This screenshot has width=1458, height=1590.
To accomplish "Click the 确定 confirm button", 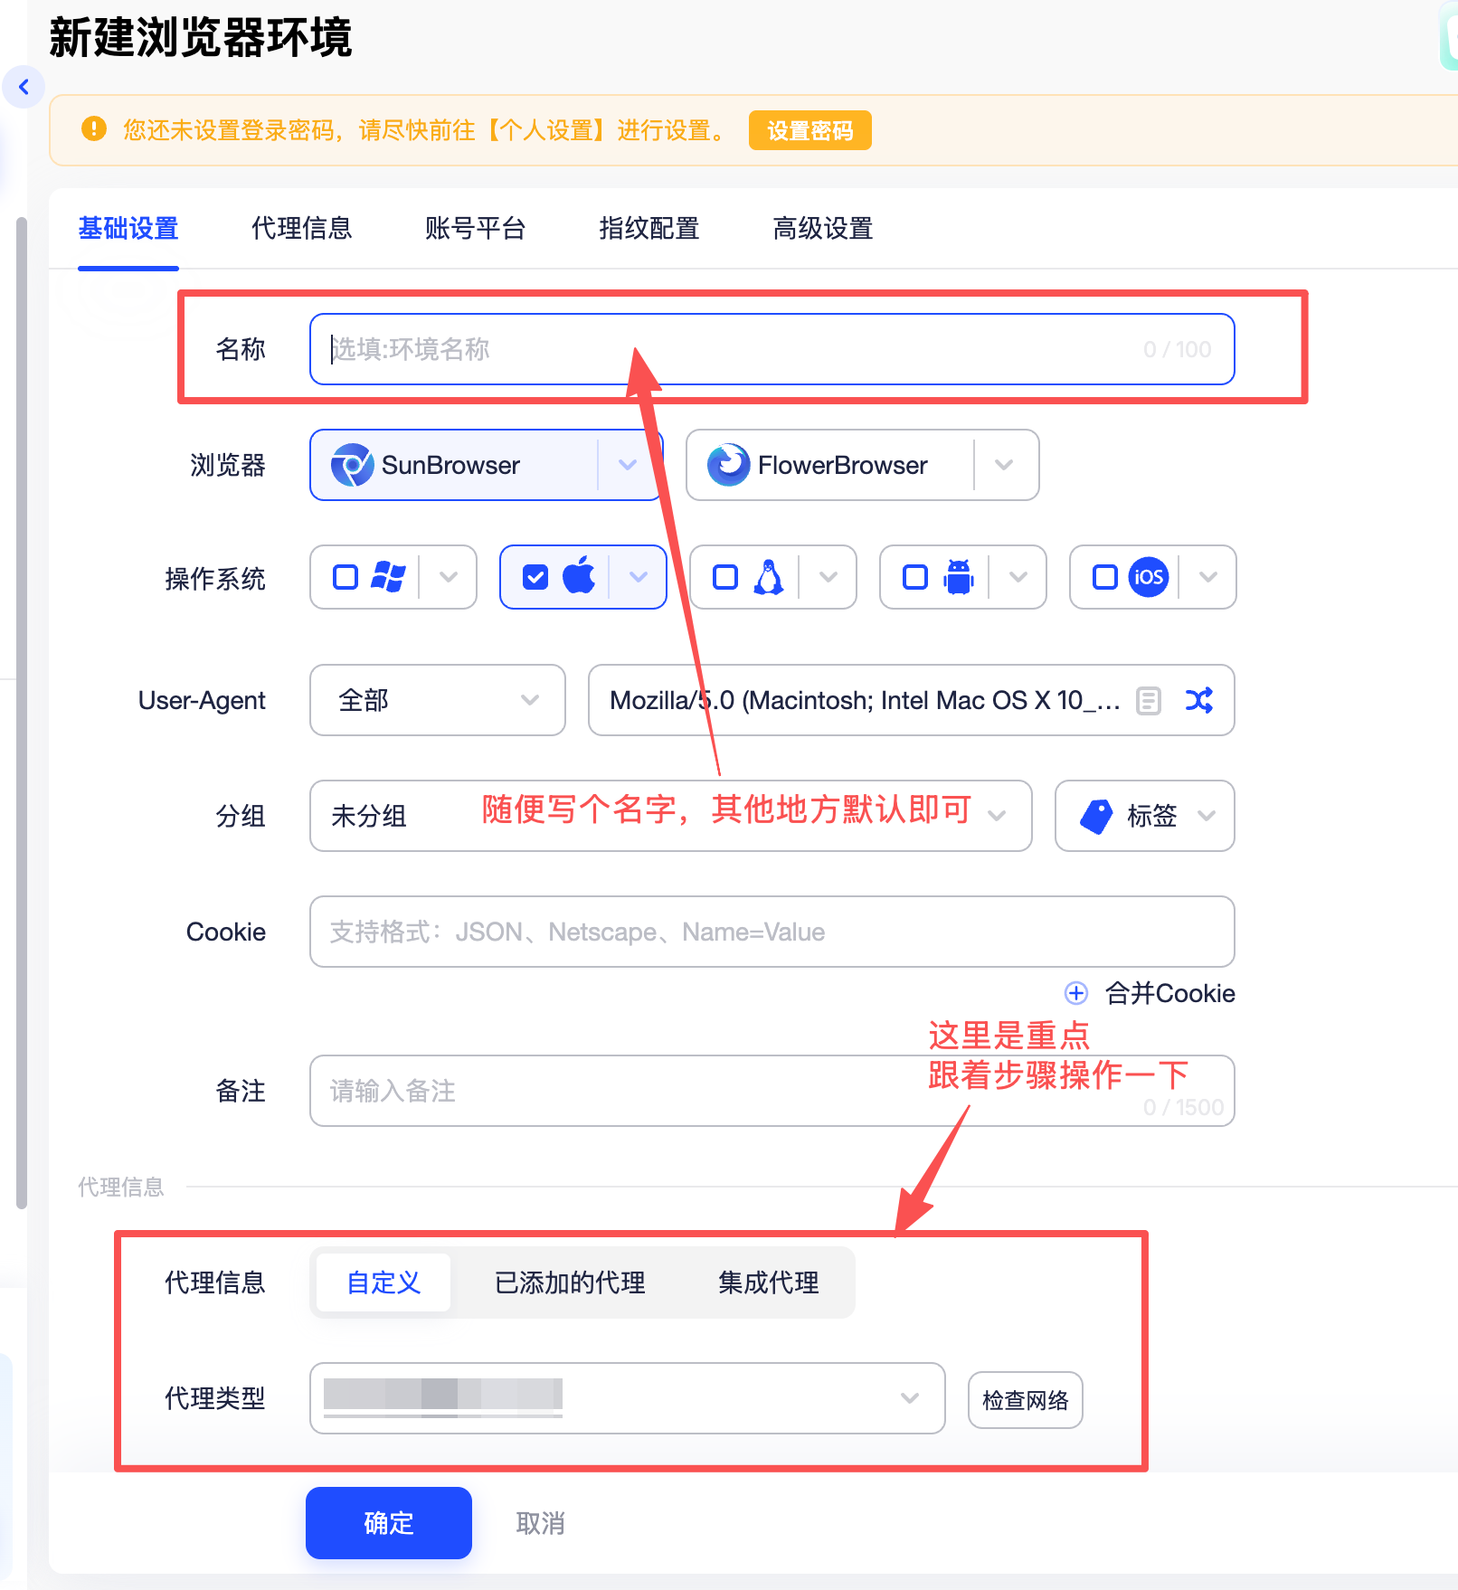I will (387, 1522).
